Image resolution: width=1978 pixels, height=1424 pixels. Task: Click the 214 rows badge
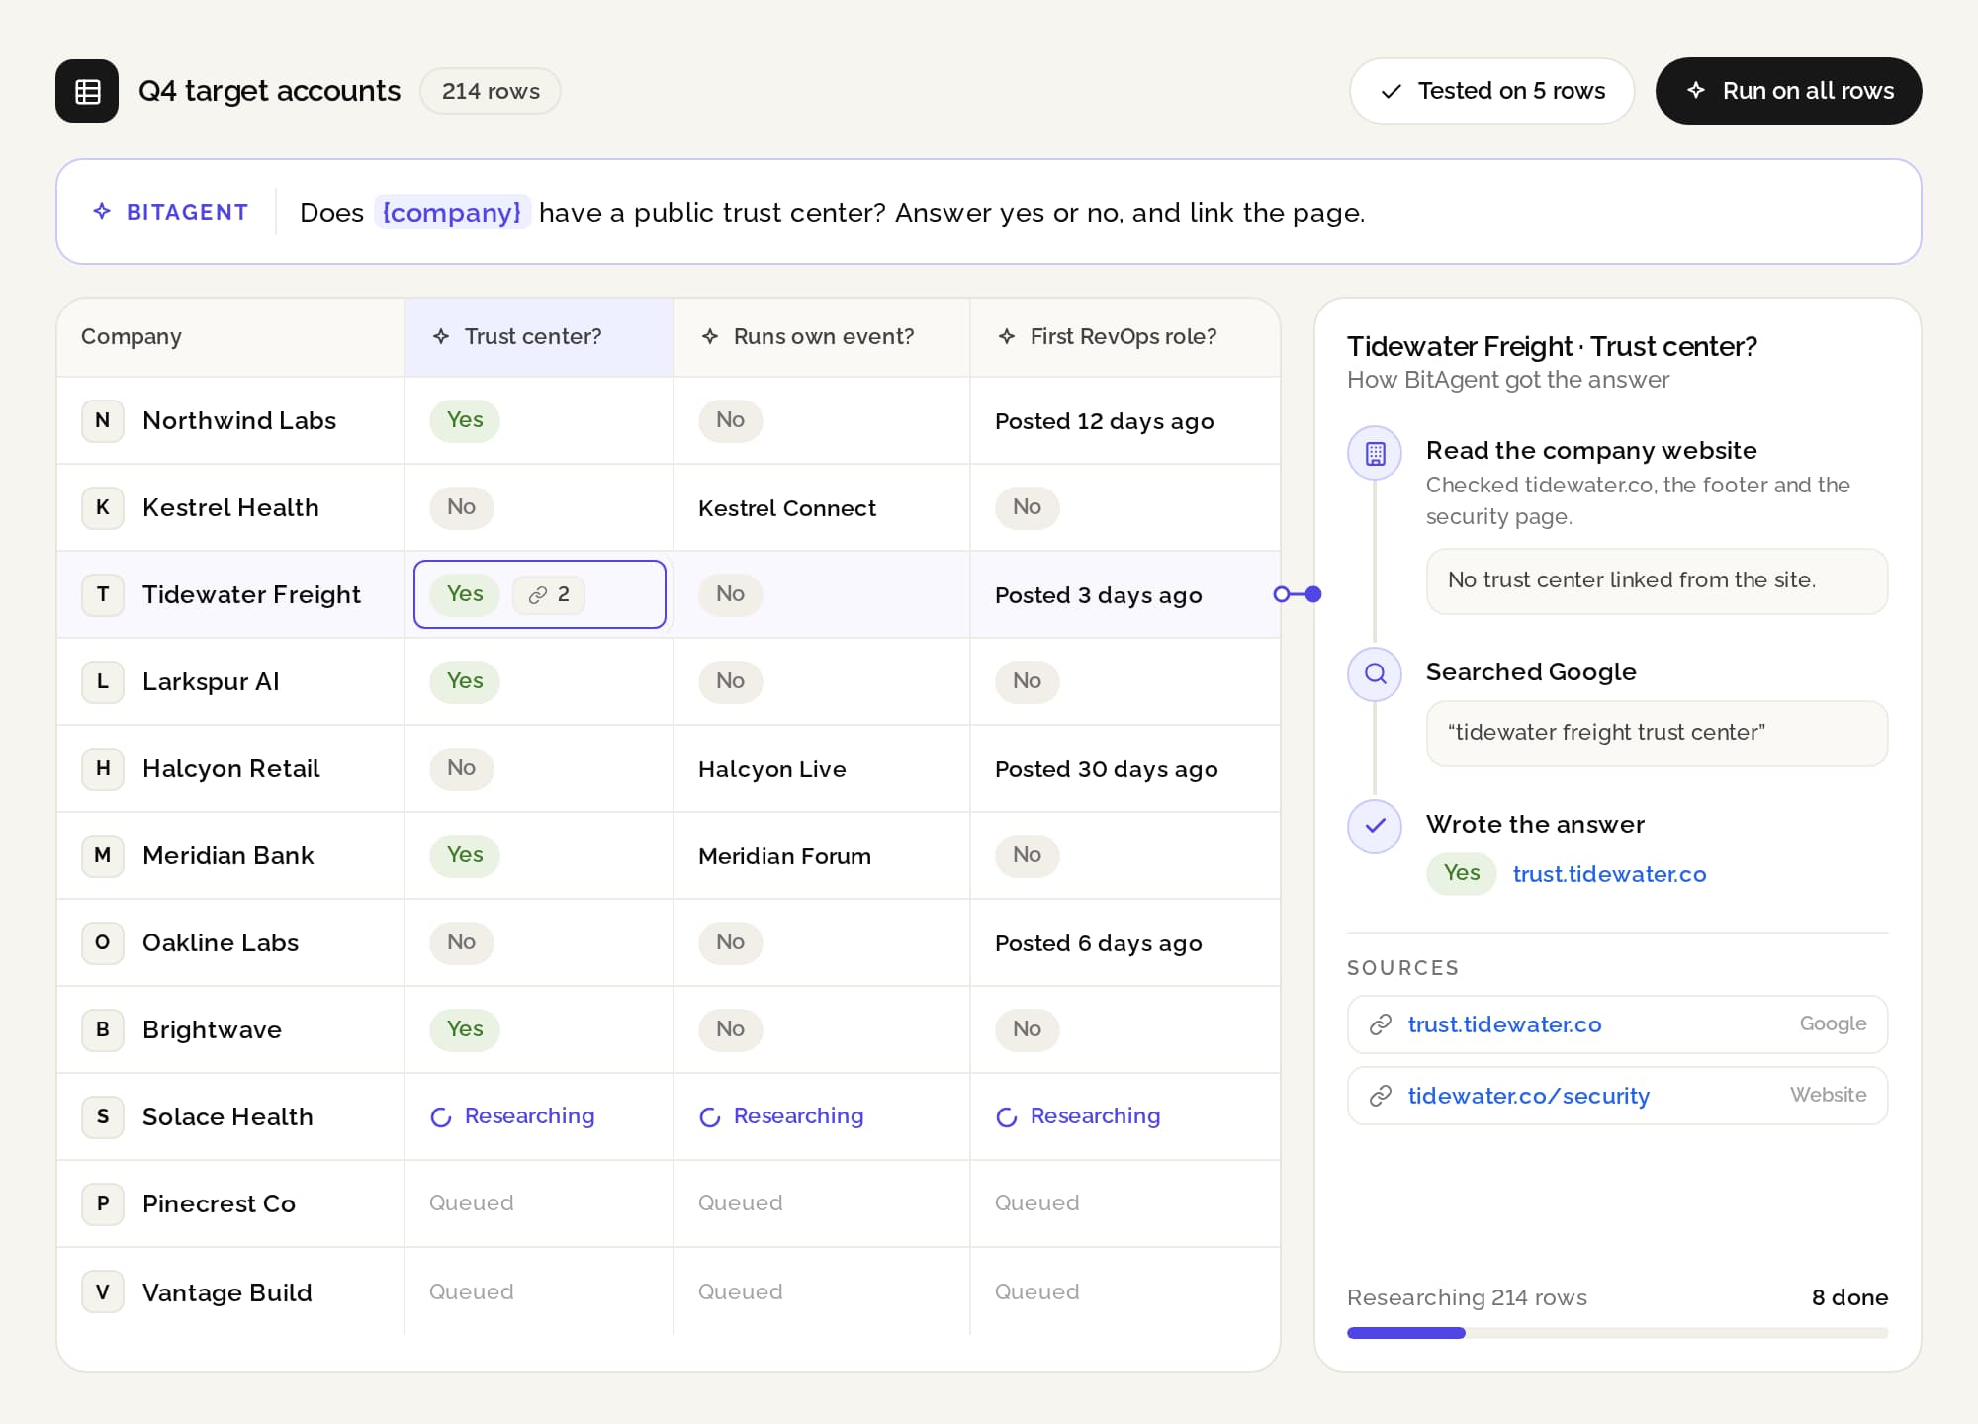pos(491,91)
